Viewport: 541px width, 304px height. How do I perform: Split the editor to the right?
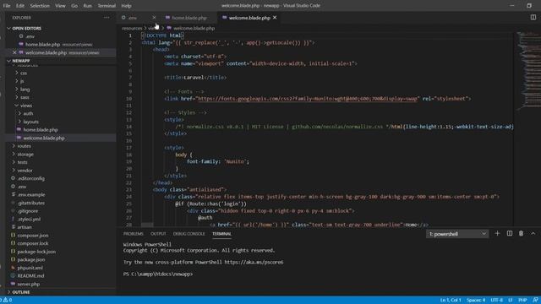click(533, 17)
